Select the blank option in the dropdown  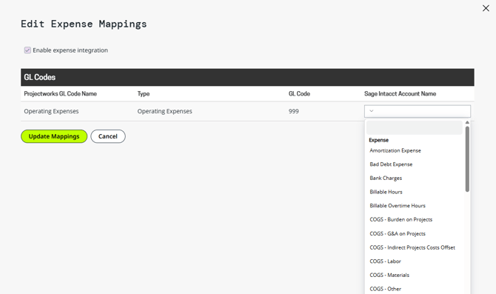pyautogui.click(x=414, y=127)
